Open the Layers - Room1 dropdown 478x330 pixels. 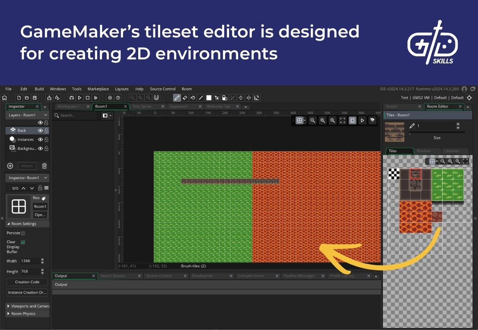(x=26, y=115)
